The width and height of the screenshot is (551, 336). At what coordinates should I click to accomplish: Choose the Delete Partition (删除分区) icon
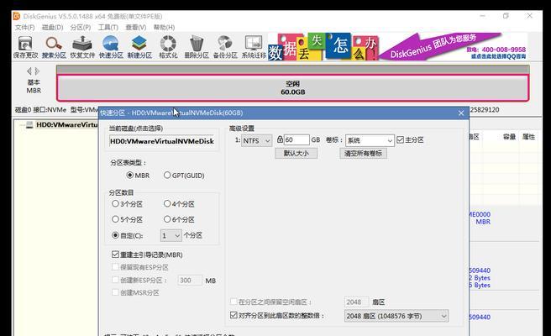tap(197, 47)
